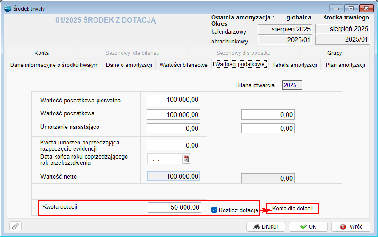Click the Kwota umorzeń poprzedzająca field

pos(173,145)
